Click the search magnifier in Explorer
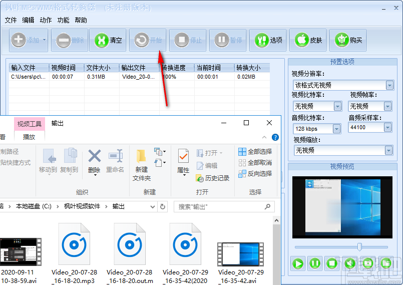 coord(267,206)
